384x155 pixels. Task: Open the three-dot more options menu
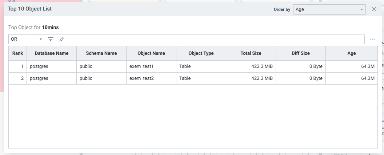pos(372,39)
